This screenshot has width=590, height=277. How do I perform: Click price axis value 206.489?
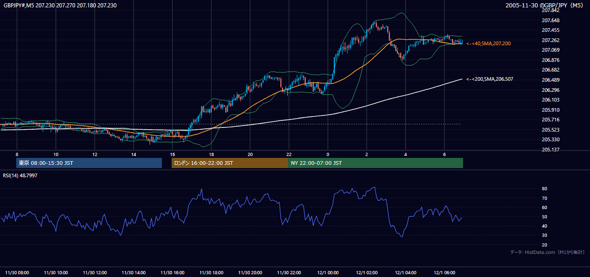click(x=550, y=80)
